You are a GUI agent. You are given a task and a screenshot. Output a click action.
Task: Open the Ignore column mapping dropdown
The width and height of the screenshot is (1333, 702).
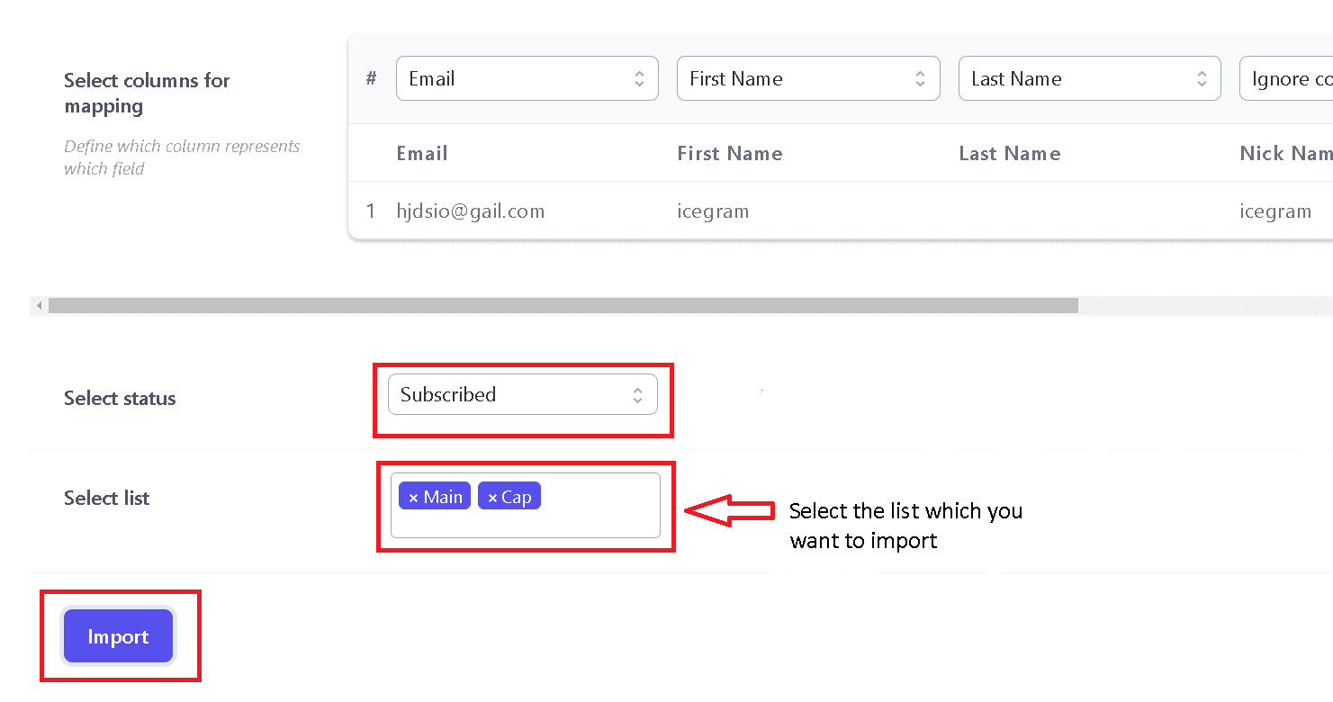(x=1286, y=78)
